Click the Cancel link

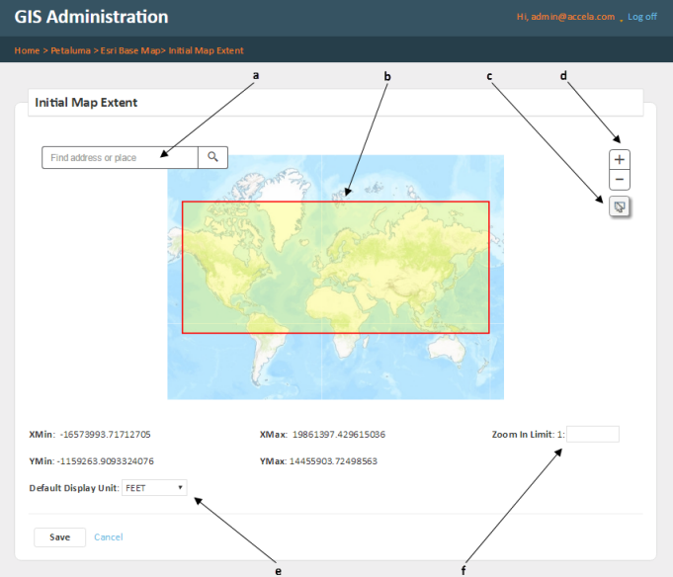point(109,536)
